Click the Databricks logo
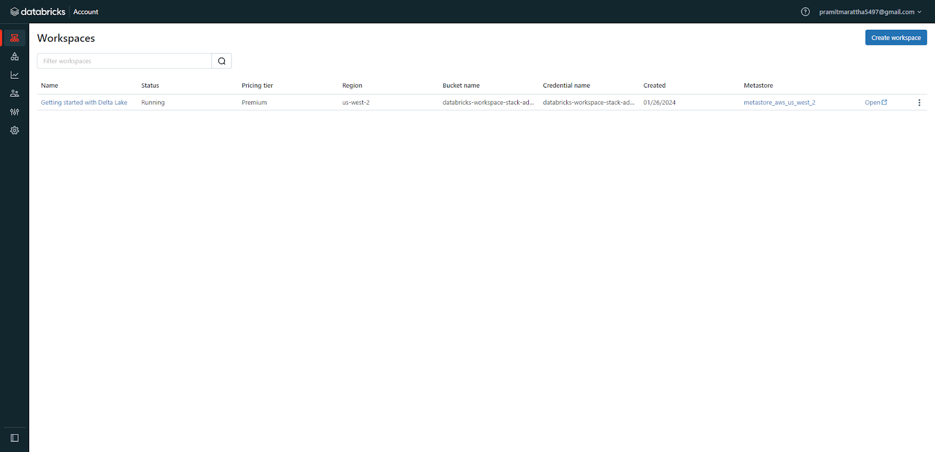The height and width of the screenshot is (452, 935). pos(38,12)
